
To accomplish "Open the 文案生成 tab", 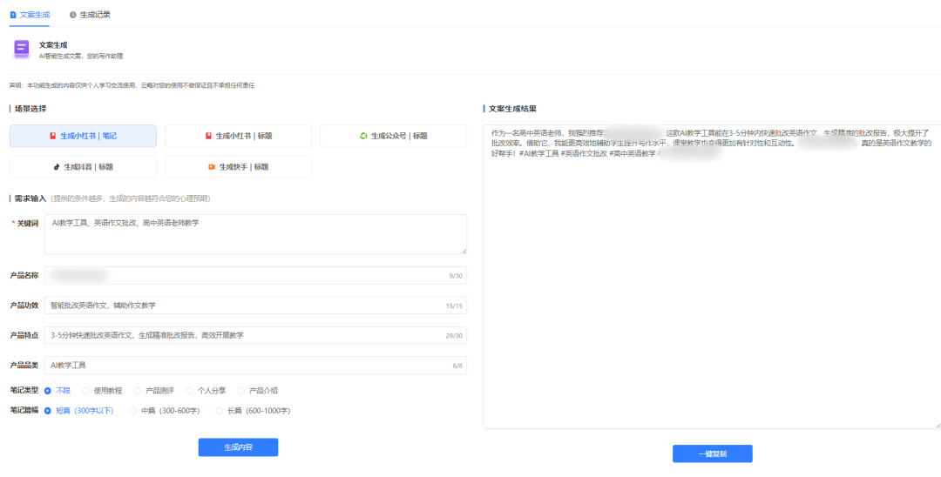I will point(30,15).
